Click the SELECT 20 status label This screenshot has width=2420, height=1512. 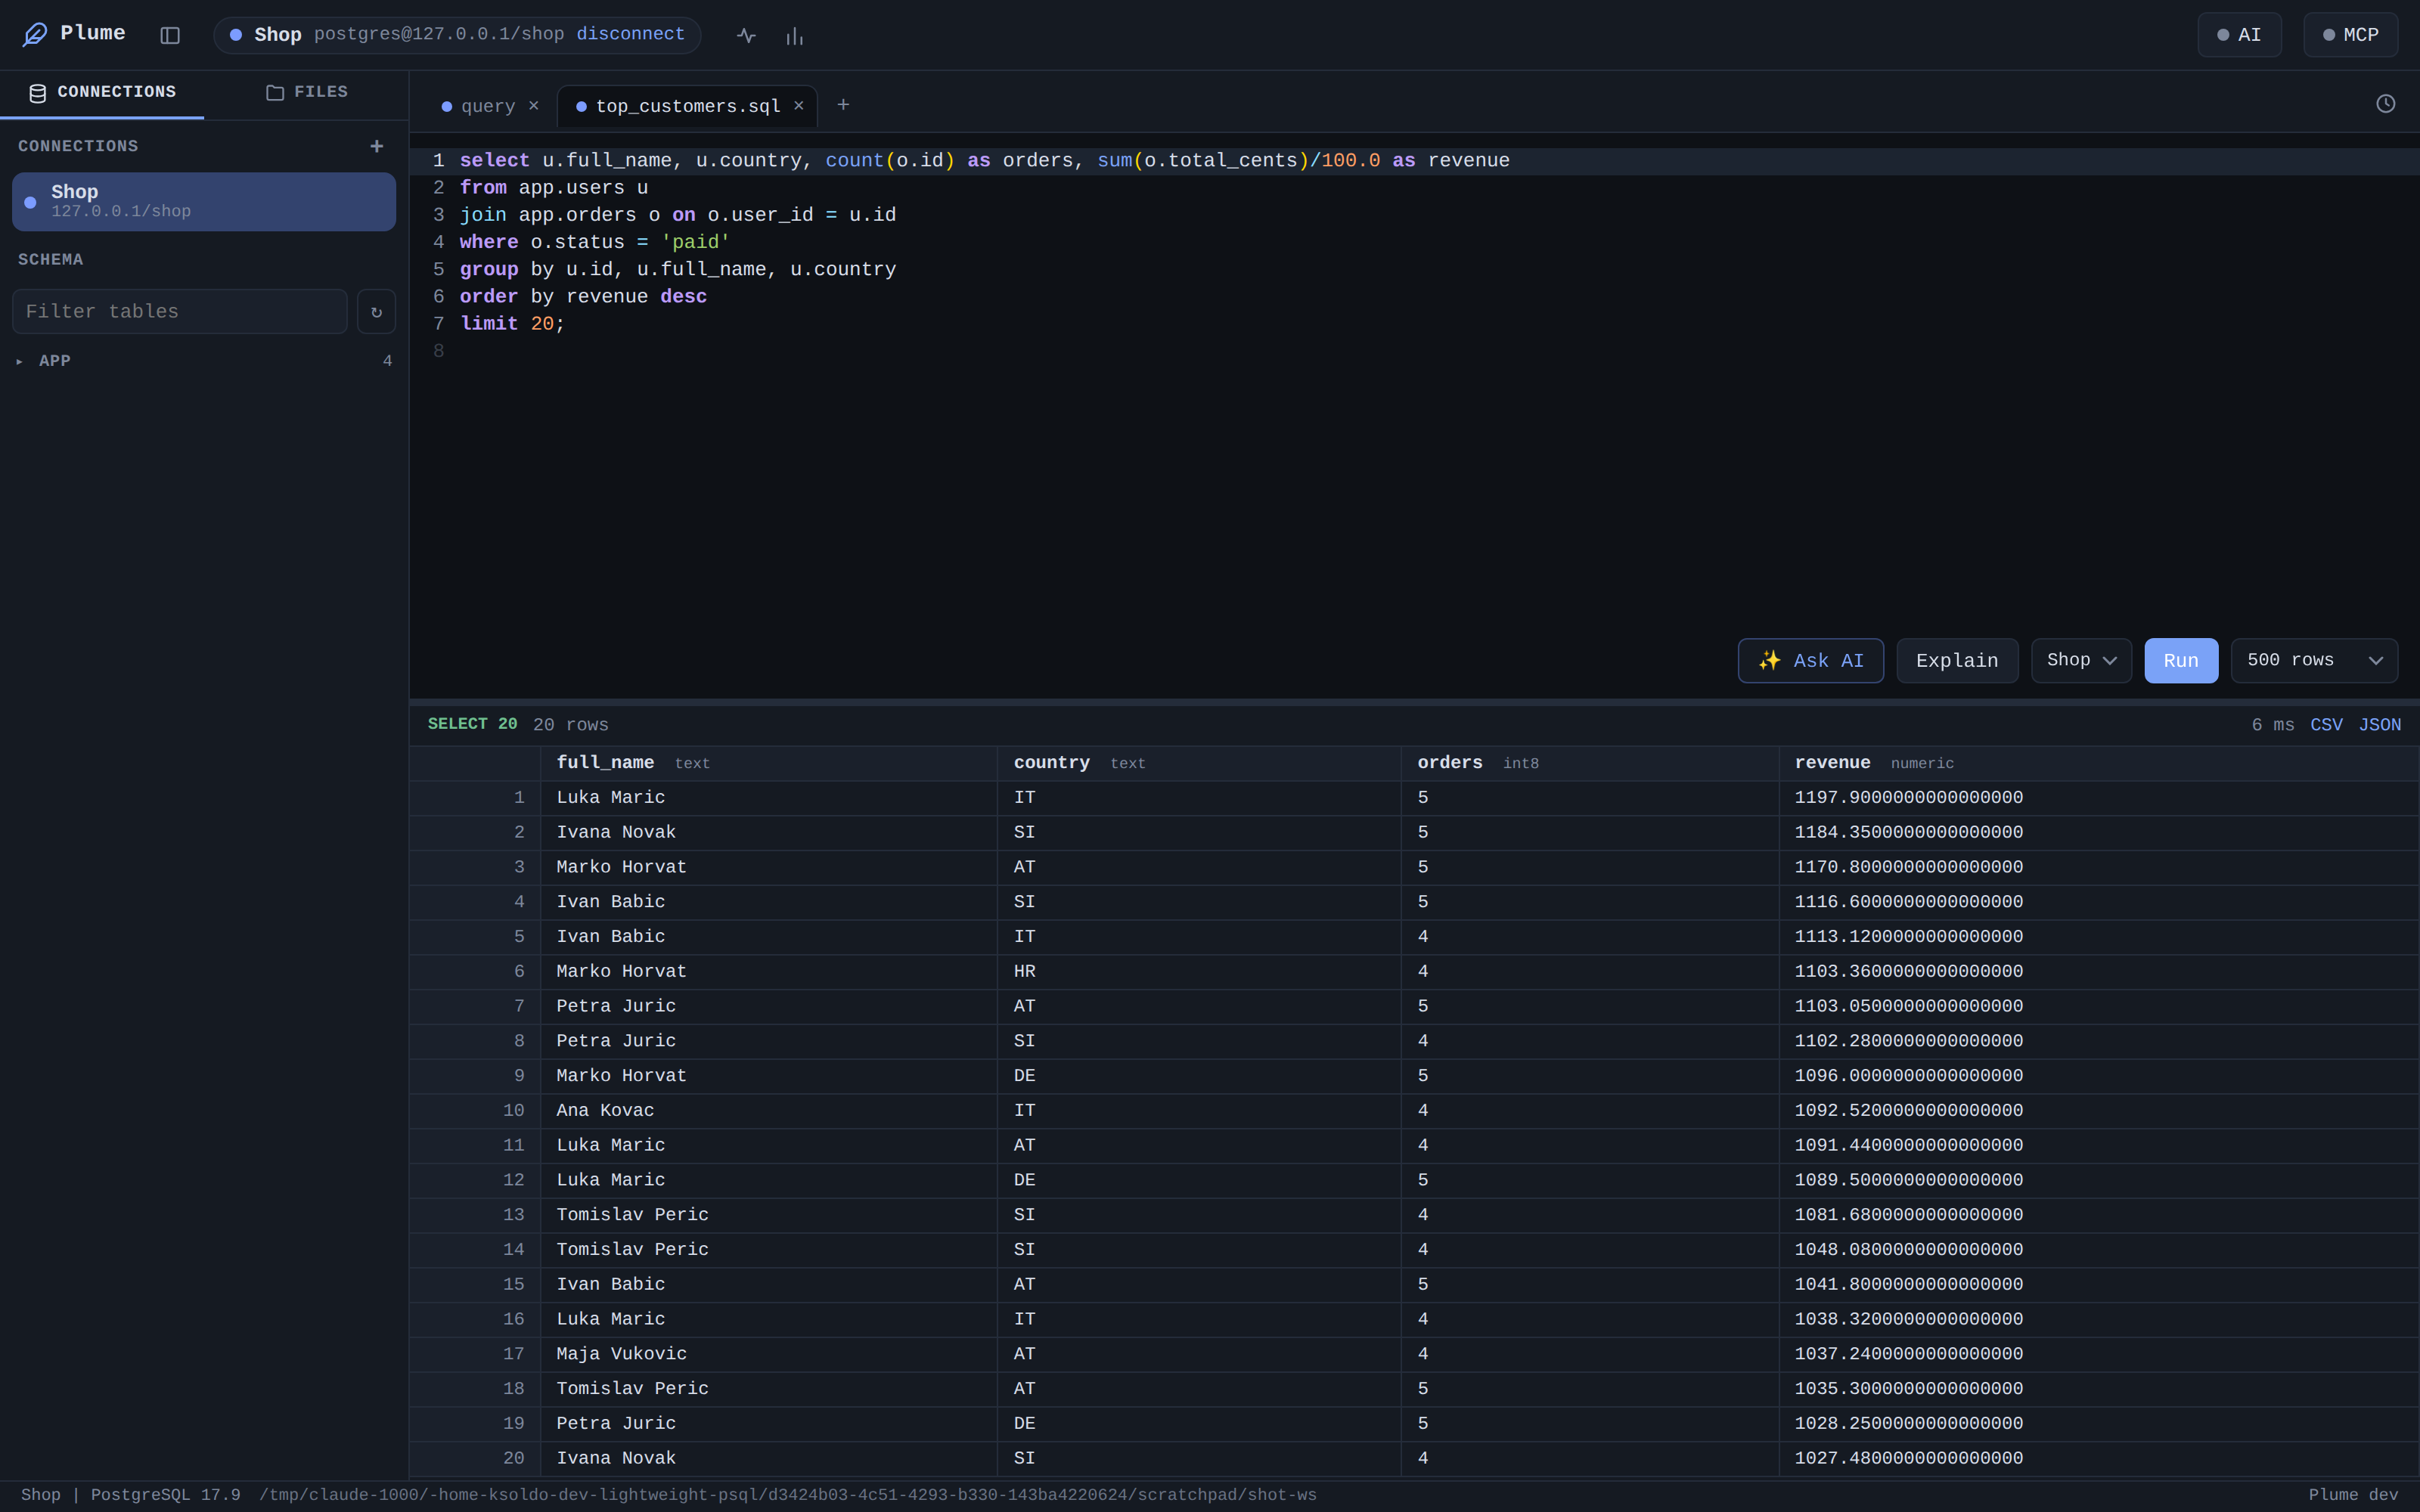coord(472,724)
